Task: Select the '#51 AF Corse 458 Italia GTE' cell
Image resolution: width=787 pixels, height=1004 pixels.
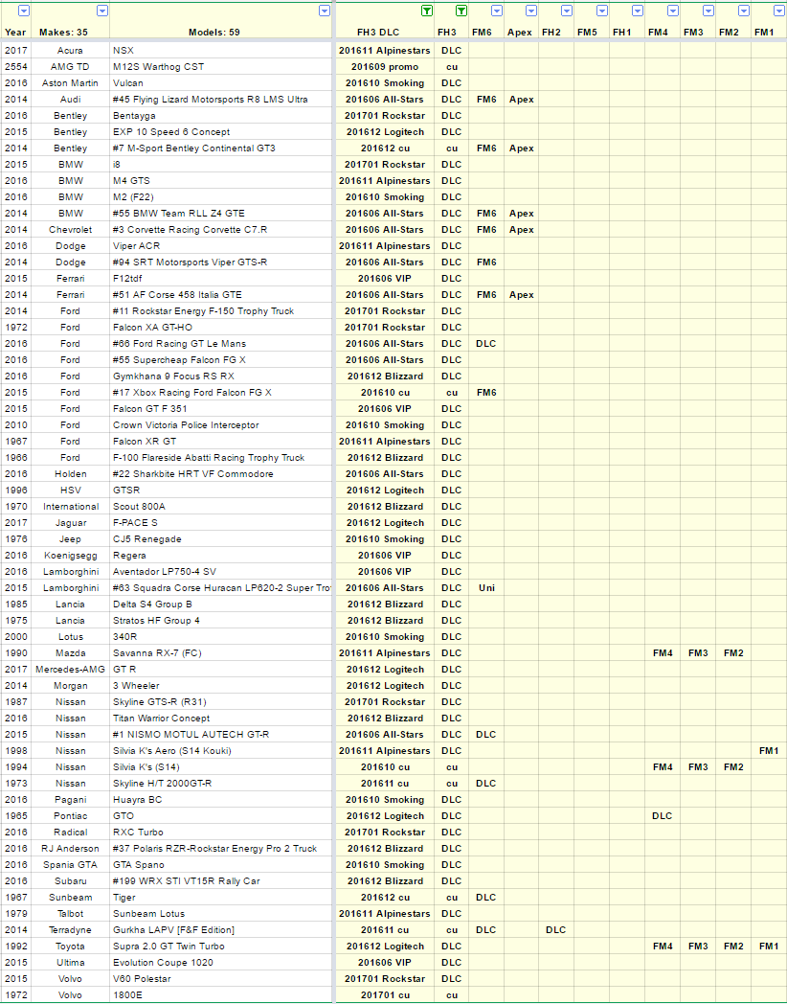Action: point(221,294)
